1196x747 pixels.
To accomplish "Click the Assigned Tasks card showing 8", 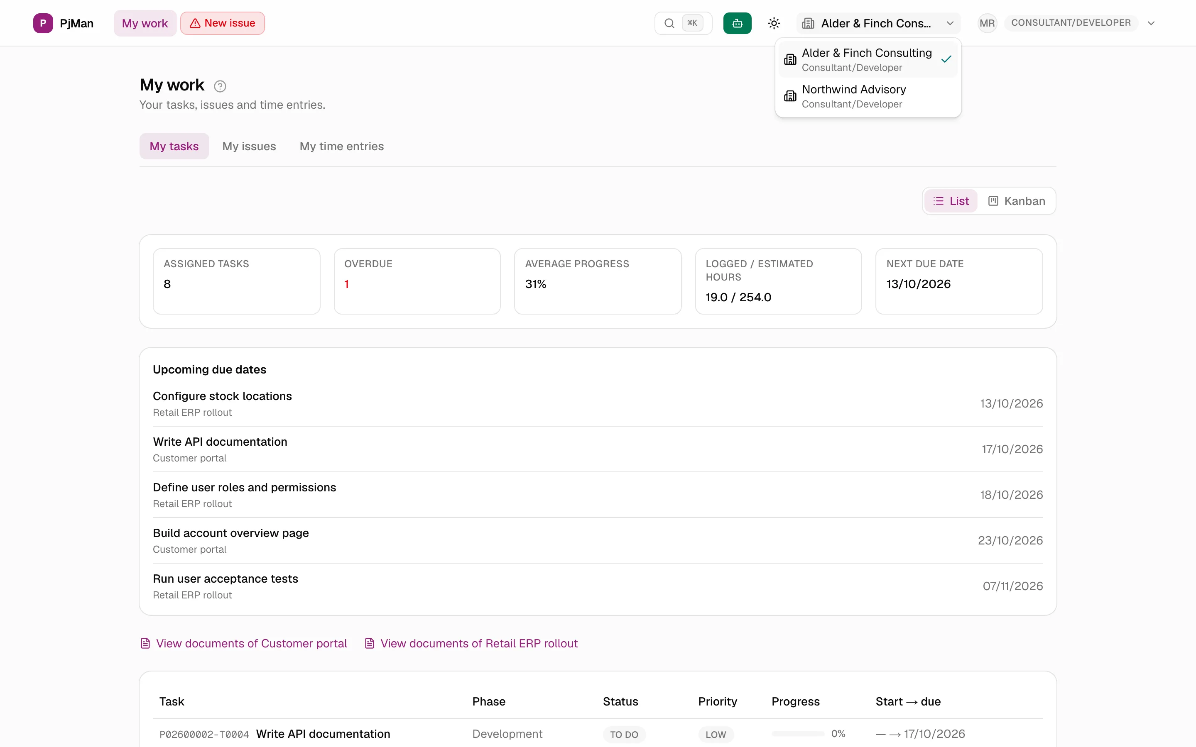I will 236,281.
